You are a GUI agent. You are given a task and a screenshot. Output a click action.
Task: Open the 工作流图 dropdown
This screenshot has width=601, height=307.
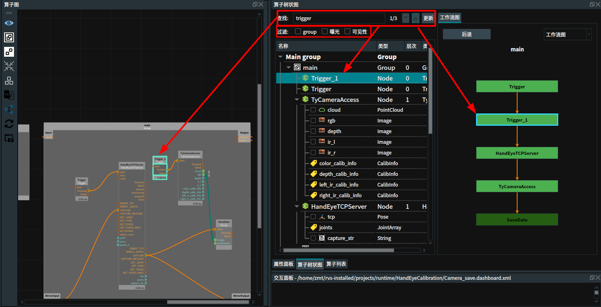tap(568, 35)
